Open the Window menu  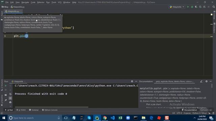(67, 2)
